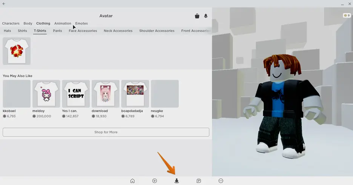Click the Robux balance indicator
The image size is (353, 185).
click(x=347, y=15)
